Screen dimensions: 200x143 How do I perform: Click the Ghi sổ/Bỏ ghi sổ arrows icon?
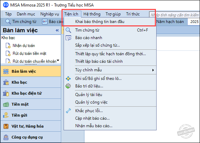click(x=68, y=79)
